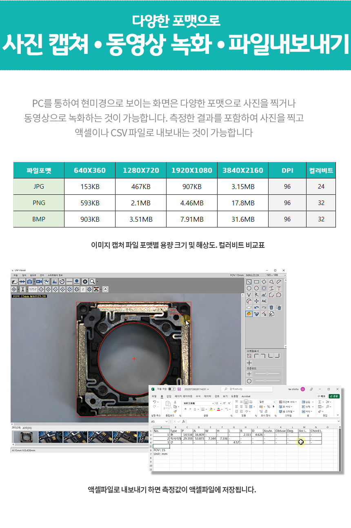Select the Aa text annotation tool
The height and width of the screenshot is (528, 351).
point(264,301)
